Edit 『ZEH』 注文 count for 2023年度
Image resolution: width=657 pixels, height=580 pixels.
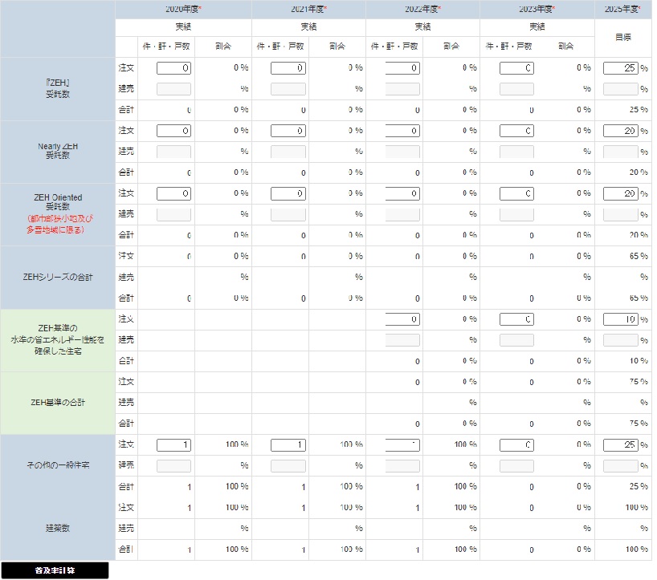point(516,68)
